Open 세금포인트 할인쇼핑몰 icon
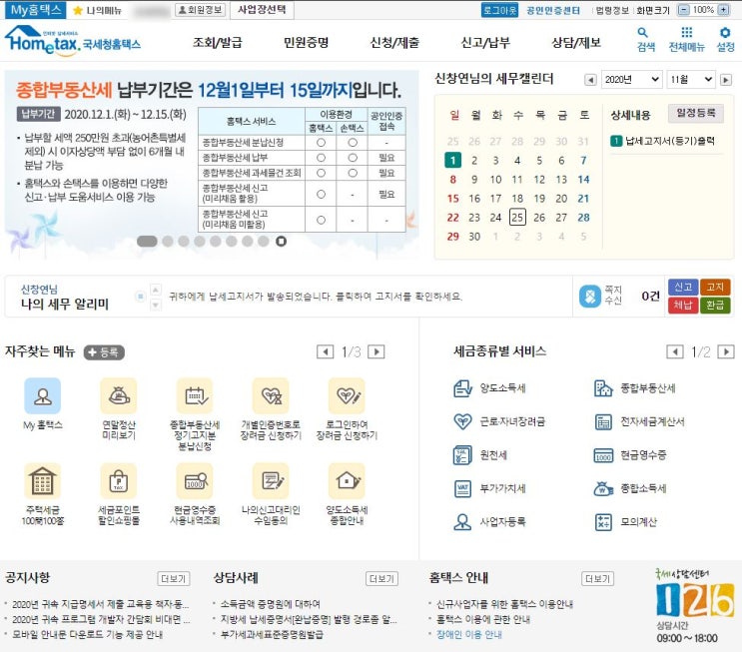The height and width of the screenshot is (652, 742). pos(119,481)
